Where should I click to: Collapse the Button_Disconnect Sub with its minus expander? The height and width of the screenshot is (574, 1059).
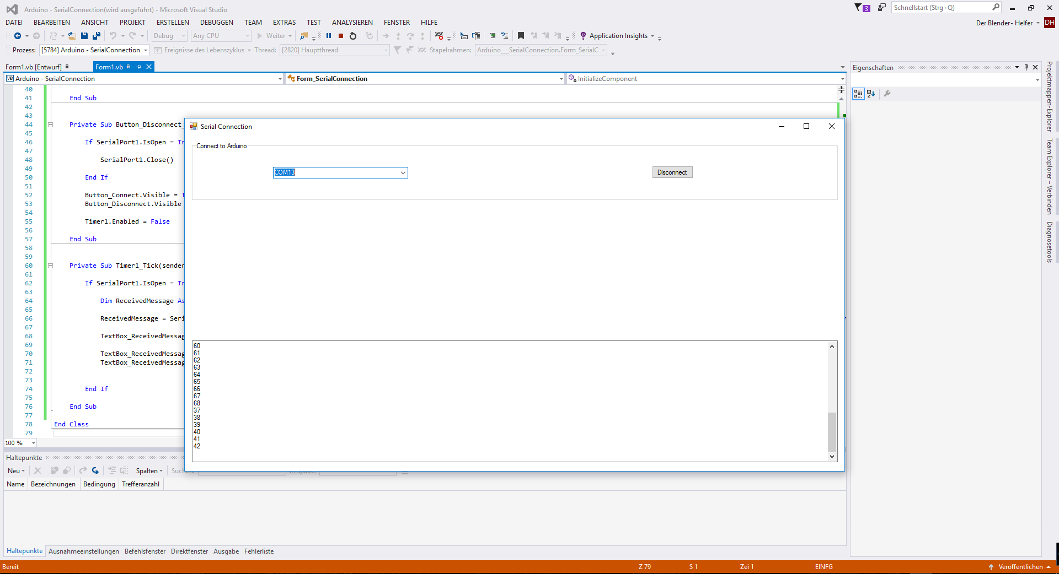(50, 124)
